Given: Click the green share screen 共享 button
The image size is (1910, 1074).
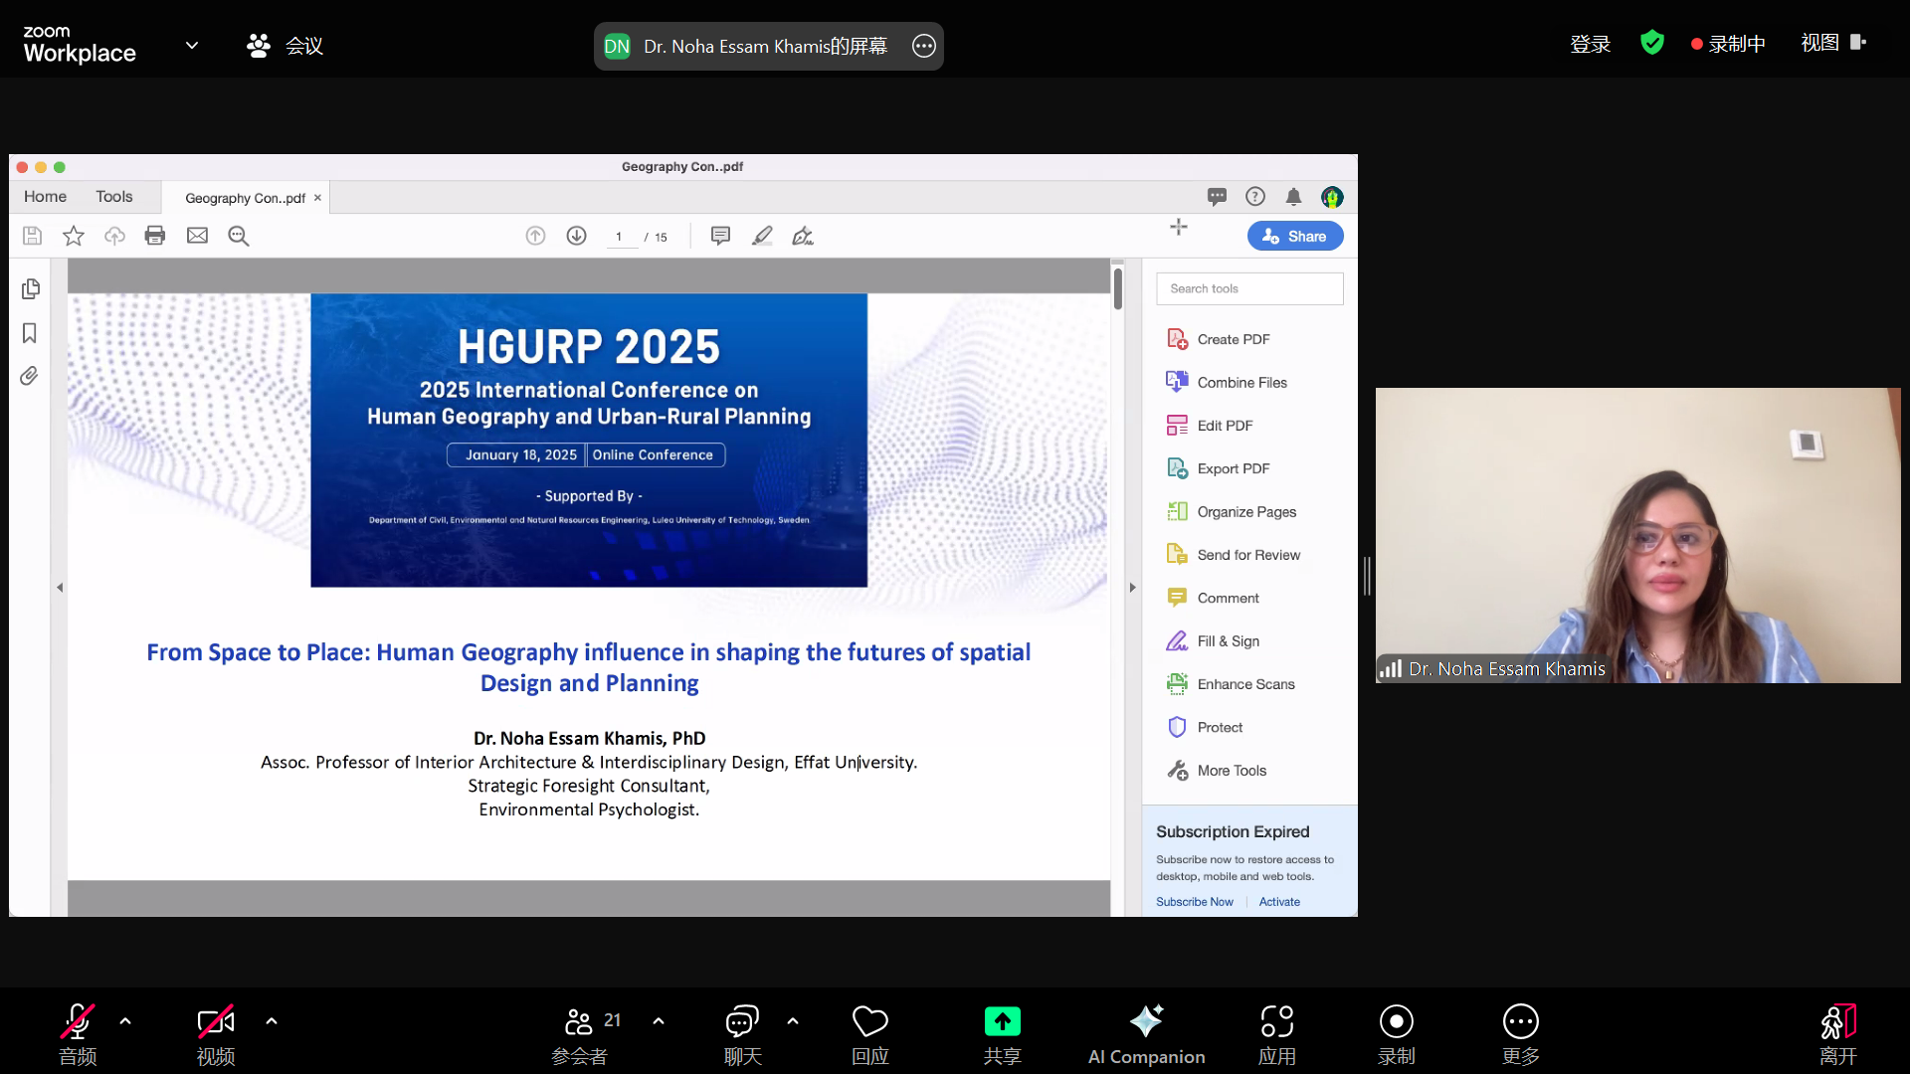Looking at the screenshot, I should pos(1003,1034).
